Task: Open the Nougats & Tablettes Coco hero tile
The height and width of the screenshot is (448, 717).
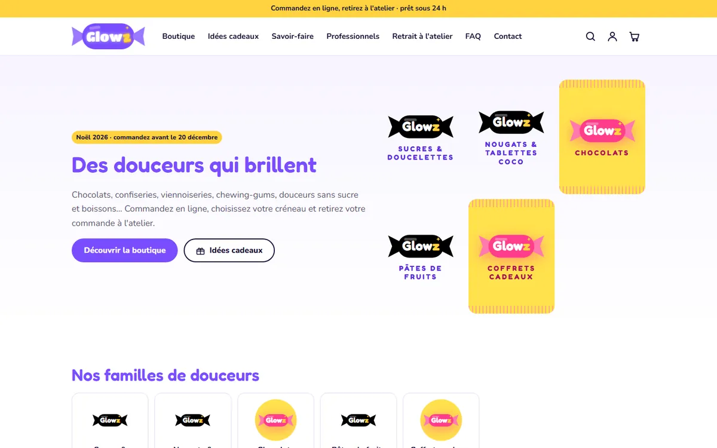Action: tap(511, 137)
